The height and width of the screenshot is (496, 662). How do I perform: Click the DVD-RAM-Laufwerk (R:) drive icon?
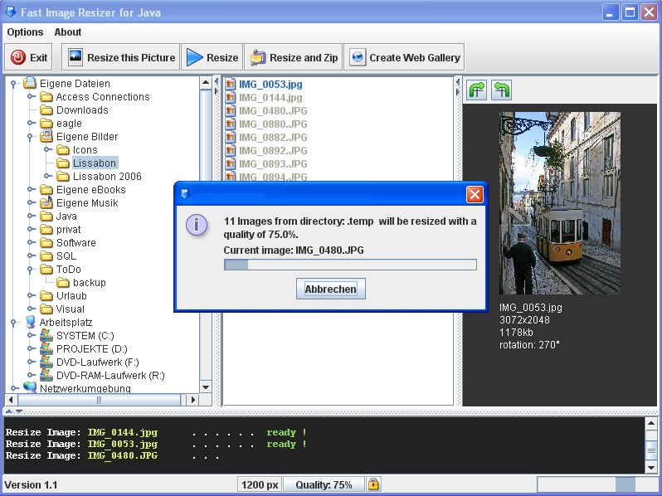pyautogui.click(x=46, y=375)
